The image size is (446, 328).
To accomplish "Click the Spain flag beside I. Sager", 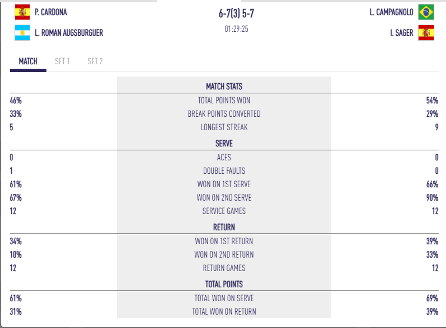I will pos(426,33).
